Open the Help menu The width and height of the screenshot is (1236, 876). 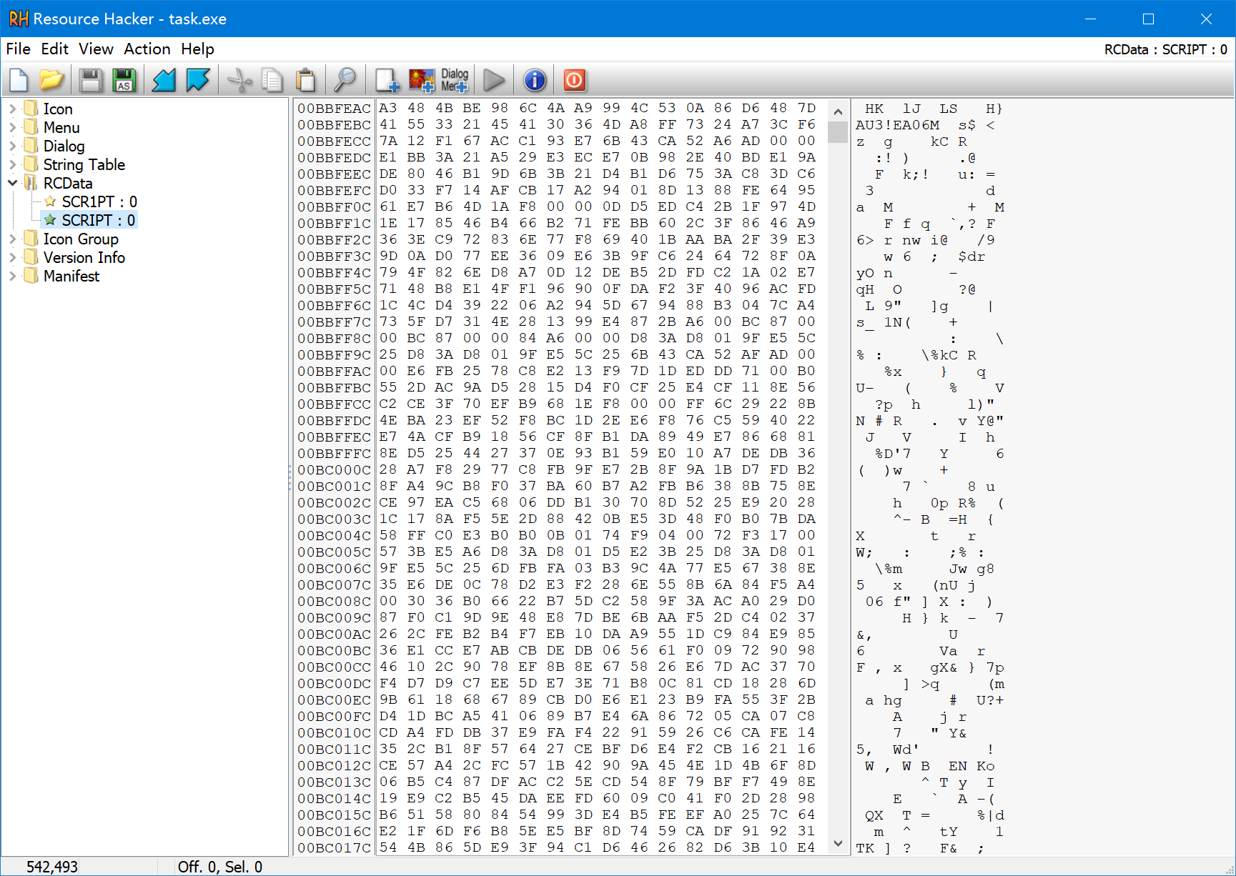click(x=197, y=49)
